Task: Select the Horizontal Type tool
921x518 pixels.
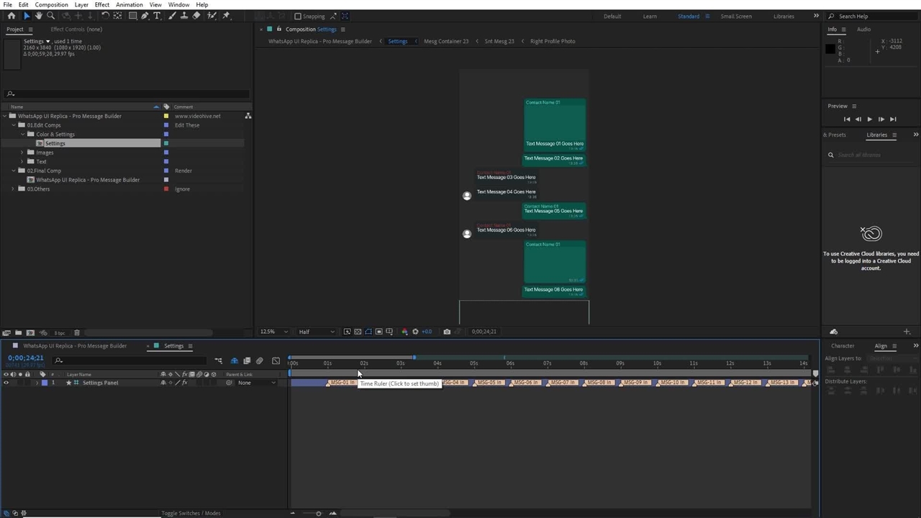Action: click(x=157, y=16)
